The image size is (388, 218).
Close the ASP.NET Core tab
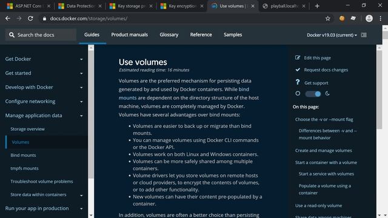(48, 6)
